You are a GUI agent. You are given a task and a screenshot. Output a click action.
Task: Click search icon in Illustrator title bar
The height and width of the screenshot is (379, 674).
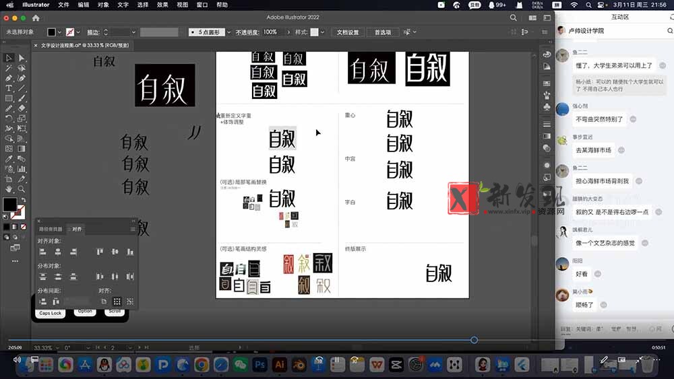click(x=513, y=18)
